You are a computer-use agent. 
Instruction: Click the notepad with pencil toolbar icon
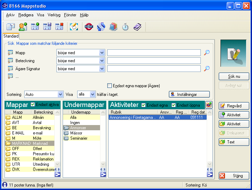point(74,27)
